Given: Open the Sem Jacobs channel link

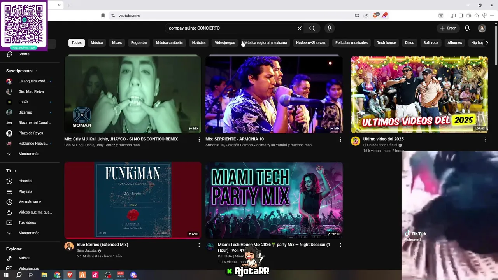Looking at the screenshot, I should (87, 251).
